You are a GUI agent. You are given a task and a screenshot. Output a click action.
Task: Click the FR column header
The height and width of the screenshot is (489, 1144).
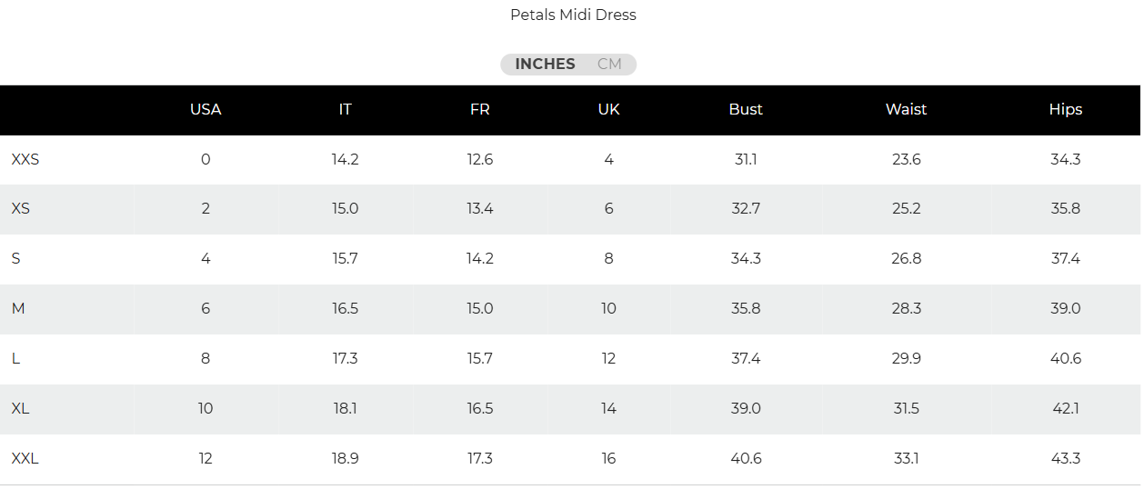click(x=480, y=109)
